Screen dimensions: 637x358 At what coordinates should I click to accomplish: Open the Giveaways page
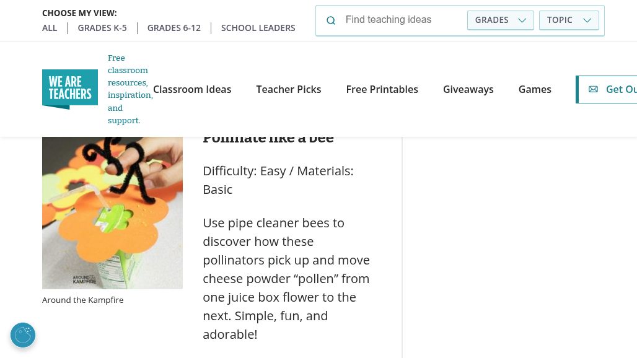(x=468, y=89)
